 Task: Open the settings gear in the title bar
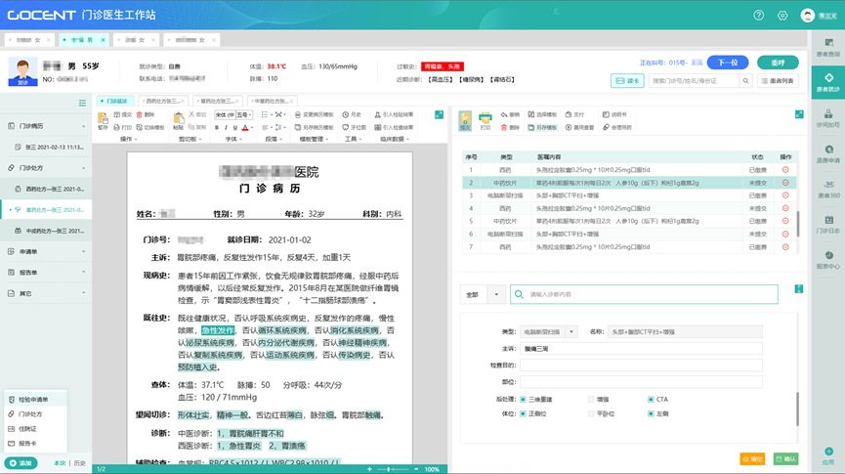(782, 16)
